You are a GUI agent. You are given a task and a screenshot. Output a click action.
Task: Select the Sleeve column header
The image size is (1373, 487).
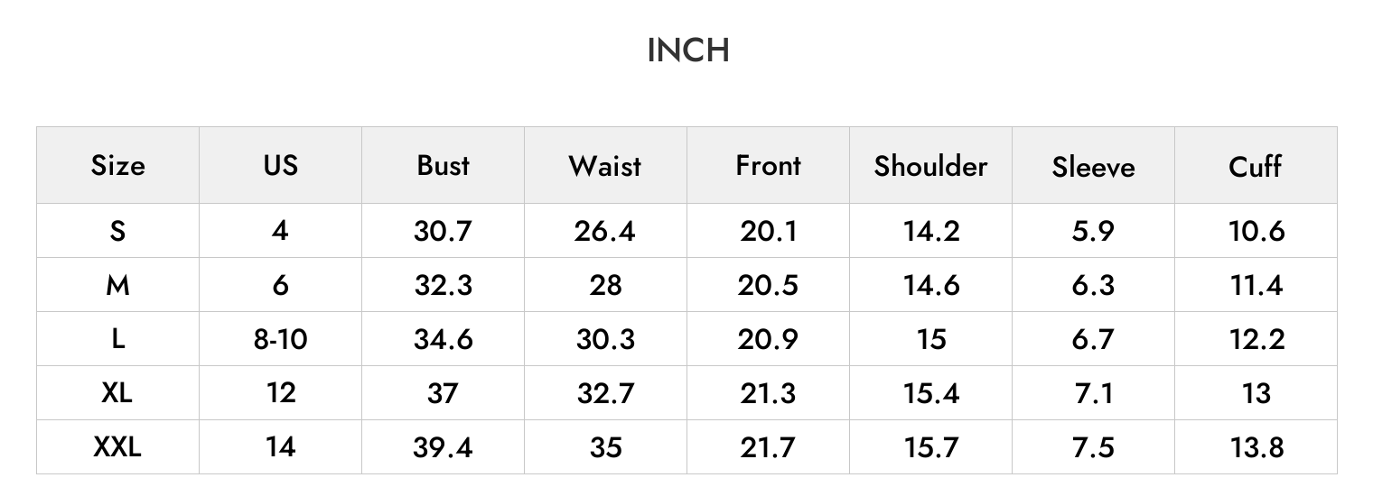pyautogui.click(x=1093, y=166)
